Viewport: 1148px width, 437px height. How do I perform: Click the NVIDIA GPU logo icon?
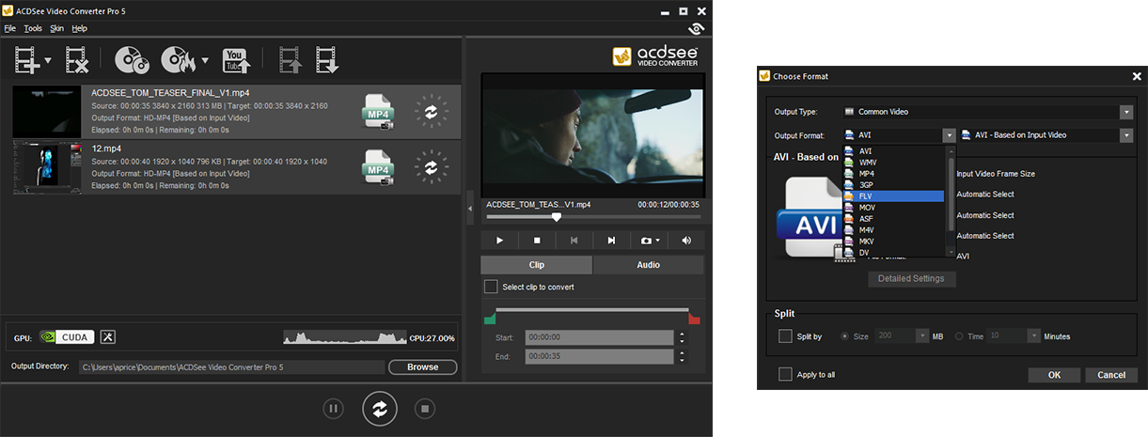[x=48, y=337]
